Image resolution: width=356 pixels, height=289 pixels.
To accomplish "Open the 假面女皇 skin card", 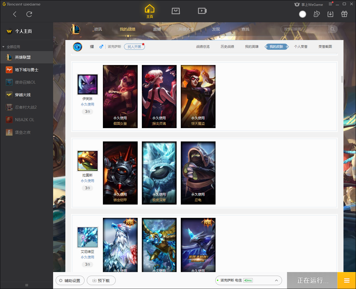I will 120,96.
